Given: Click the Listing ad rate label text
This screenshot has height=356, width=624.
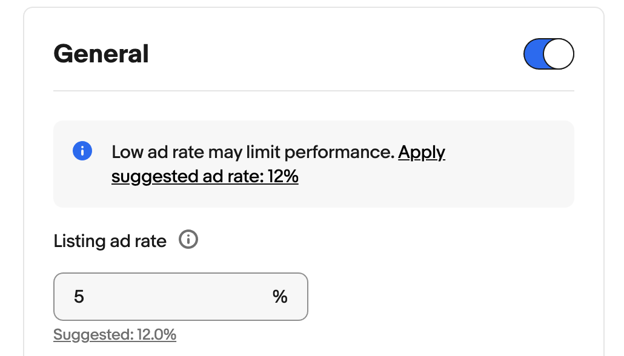Looking at the screenshot, I should pyautogui.click(x=110, y=241).
